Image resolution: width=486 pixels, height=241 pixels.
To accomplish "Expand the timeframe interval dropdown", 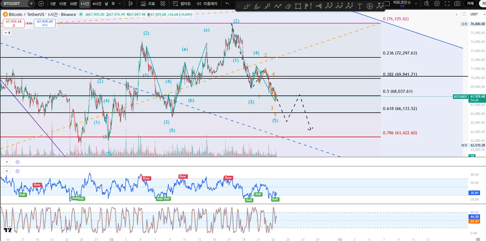I will point(120,4).
